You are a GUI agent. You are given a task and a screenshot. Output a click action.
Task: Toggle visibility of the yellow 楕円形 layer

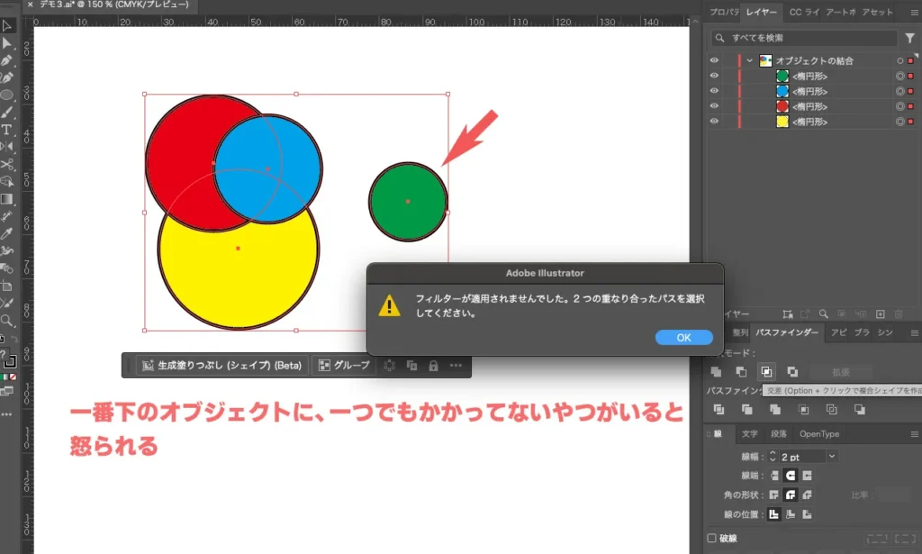[714, 121]
